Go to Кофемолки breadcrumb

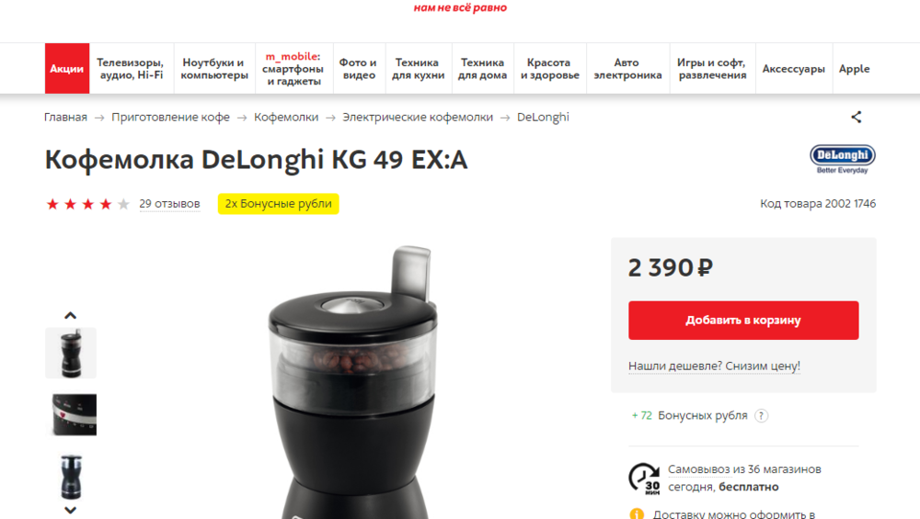[286, 118]
